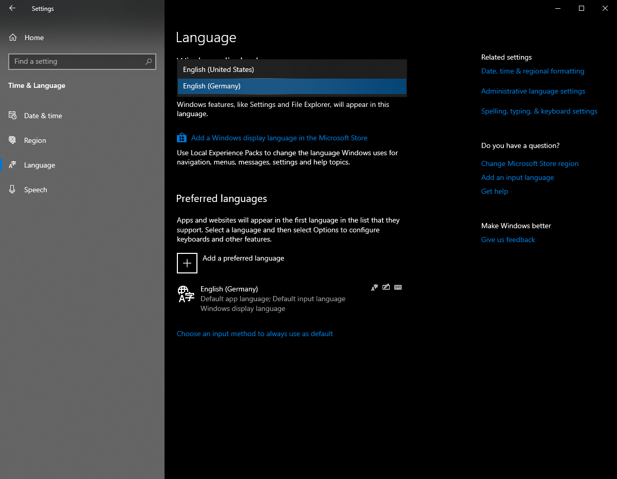
Task: Close the Settings window
Action: pyautogui.click(x=605, y=8)
